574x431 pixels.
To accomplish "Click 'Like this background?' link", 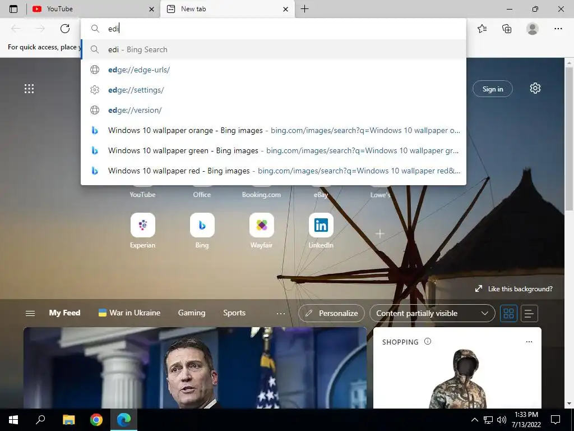I will (513, 289).
